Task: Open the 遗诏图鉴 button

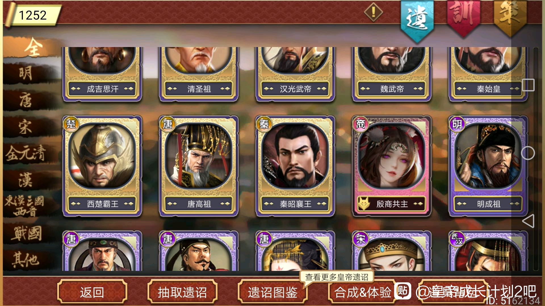Action: pos(272,292)
